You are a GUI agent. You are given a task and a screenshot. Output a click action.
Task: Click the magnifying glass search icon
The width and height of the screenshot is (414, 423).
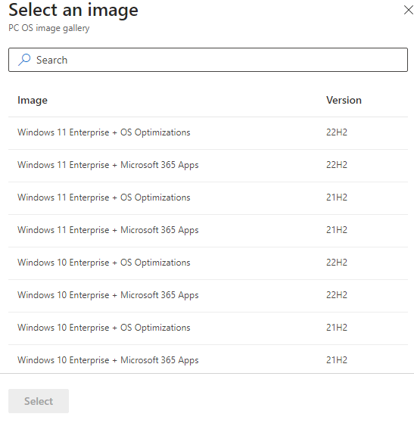24,60
